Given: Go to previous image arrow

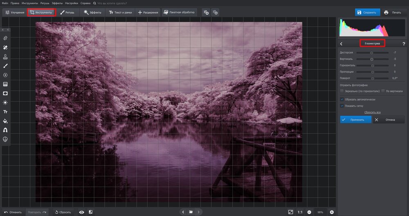Looking at the screenshot, I should [182, 212].
